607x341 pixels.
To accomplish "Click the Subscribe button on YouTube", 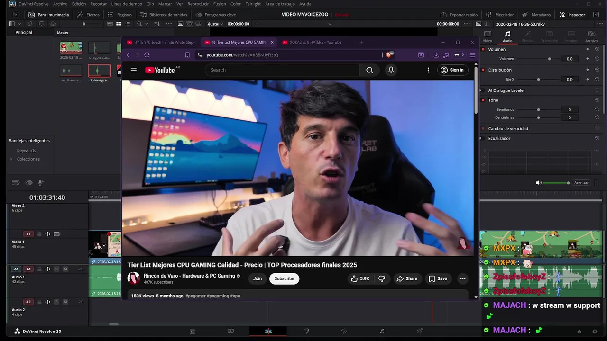I will 284,278.
